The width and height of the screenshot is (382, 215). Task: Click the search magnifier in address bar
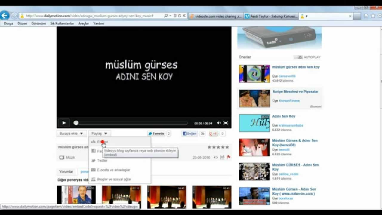tap(166, 16)
